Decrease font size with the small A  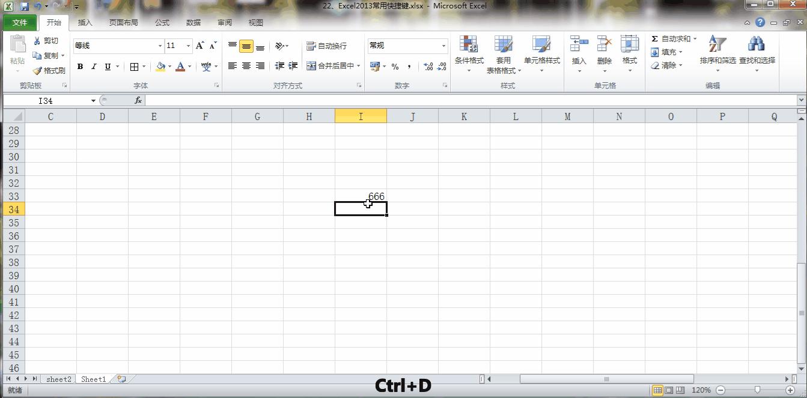pyautogui.click(x=213, y=46)
